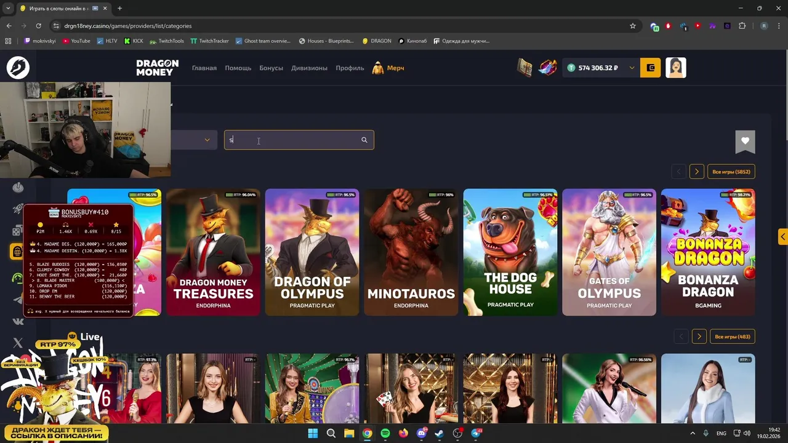Expand the orange side panel arrow at right edge
This screenshot has width=788, height=443.
(782, 237)
